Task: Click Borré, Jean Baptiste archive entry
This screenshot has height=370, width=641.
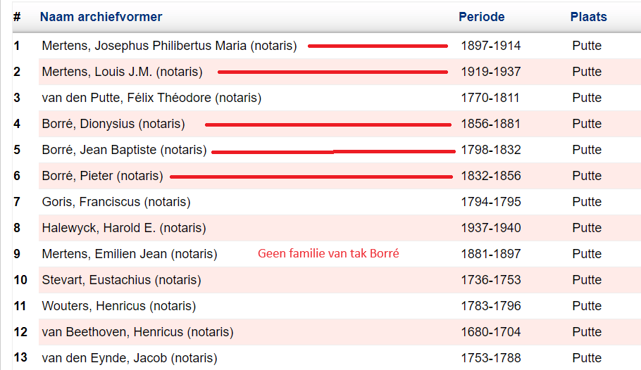Action: tap(124, 150)
